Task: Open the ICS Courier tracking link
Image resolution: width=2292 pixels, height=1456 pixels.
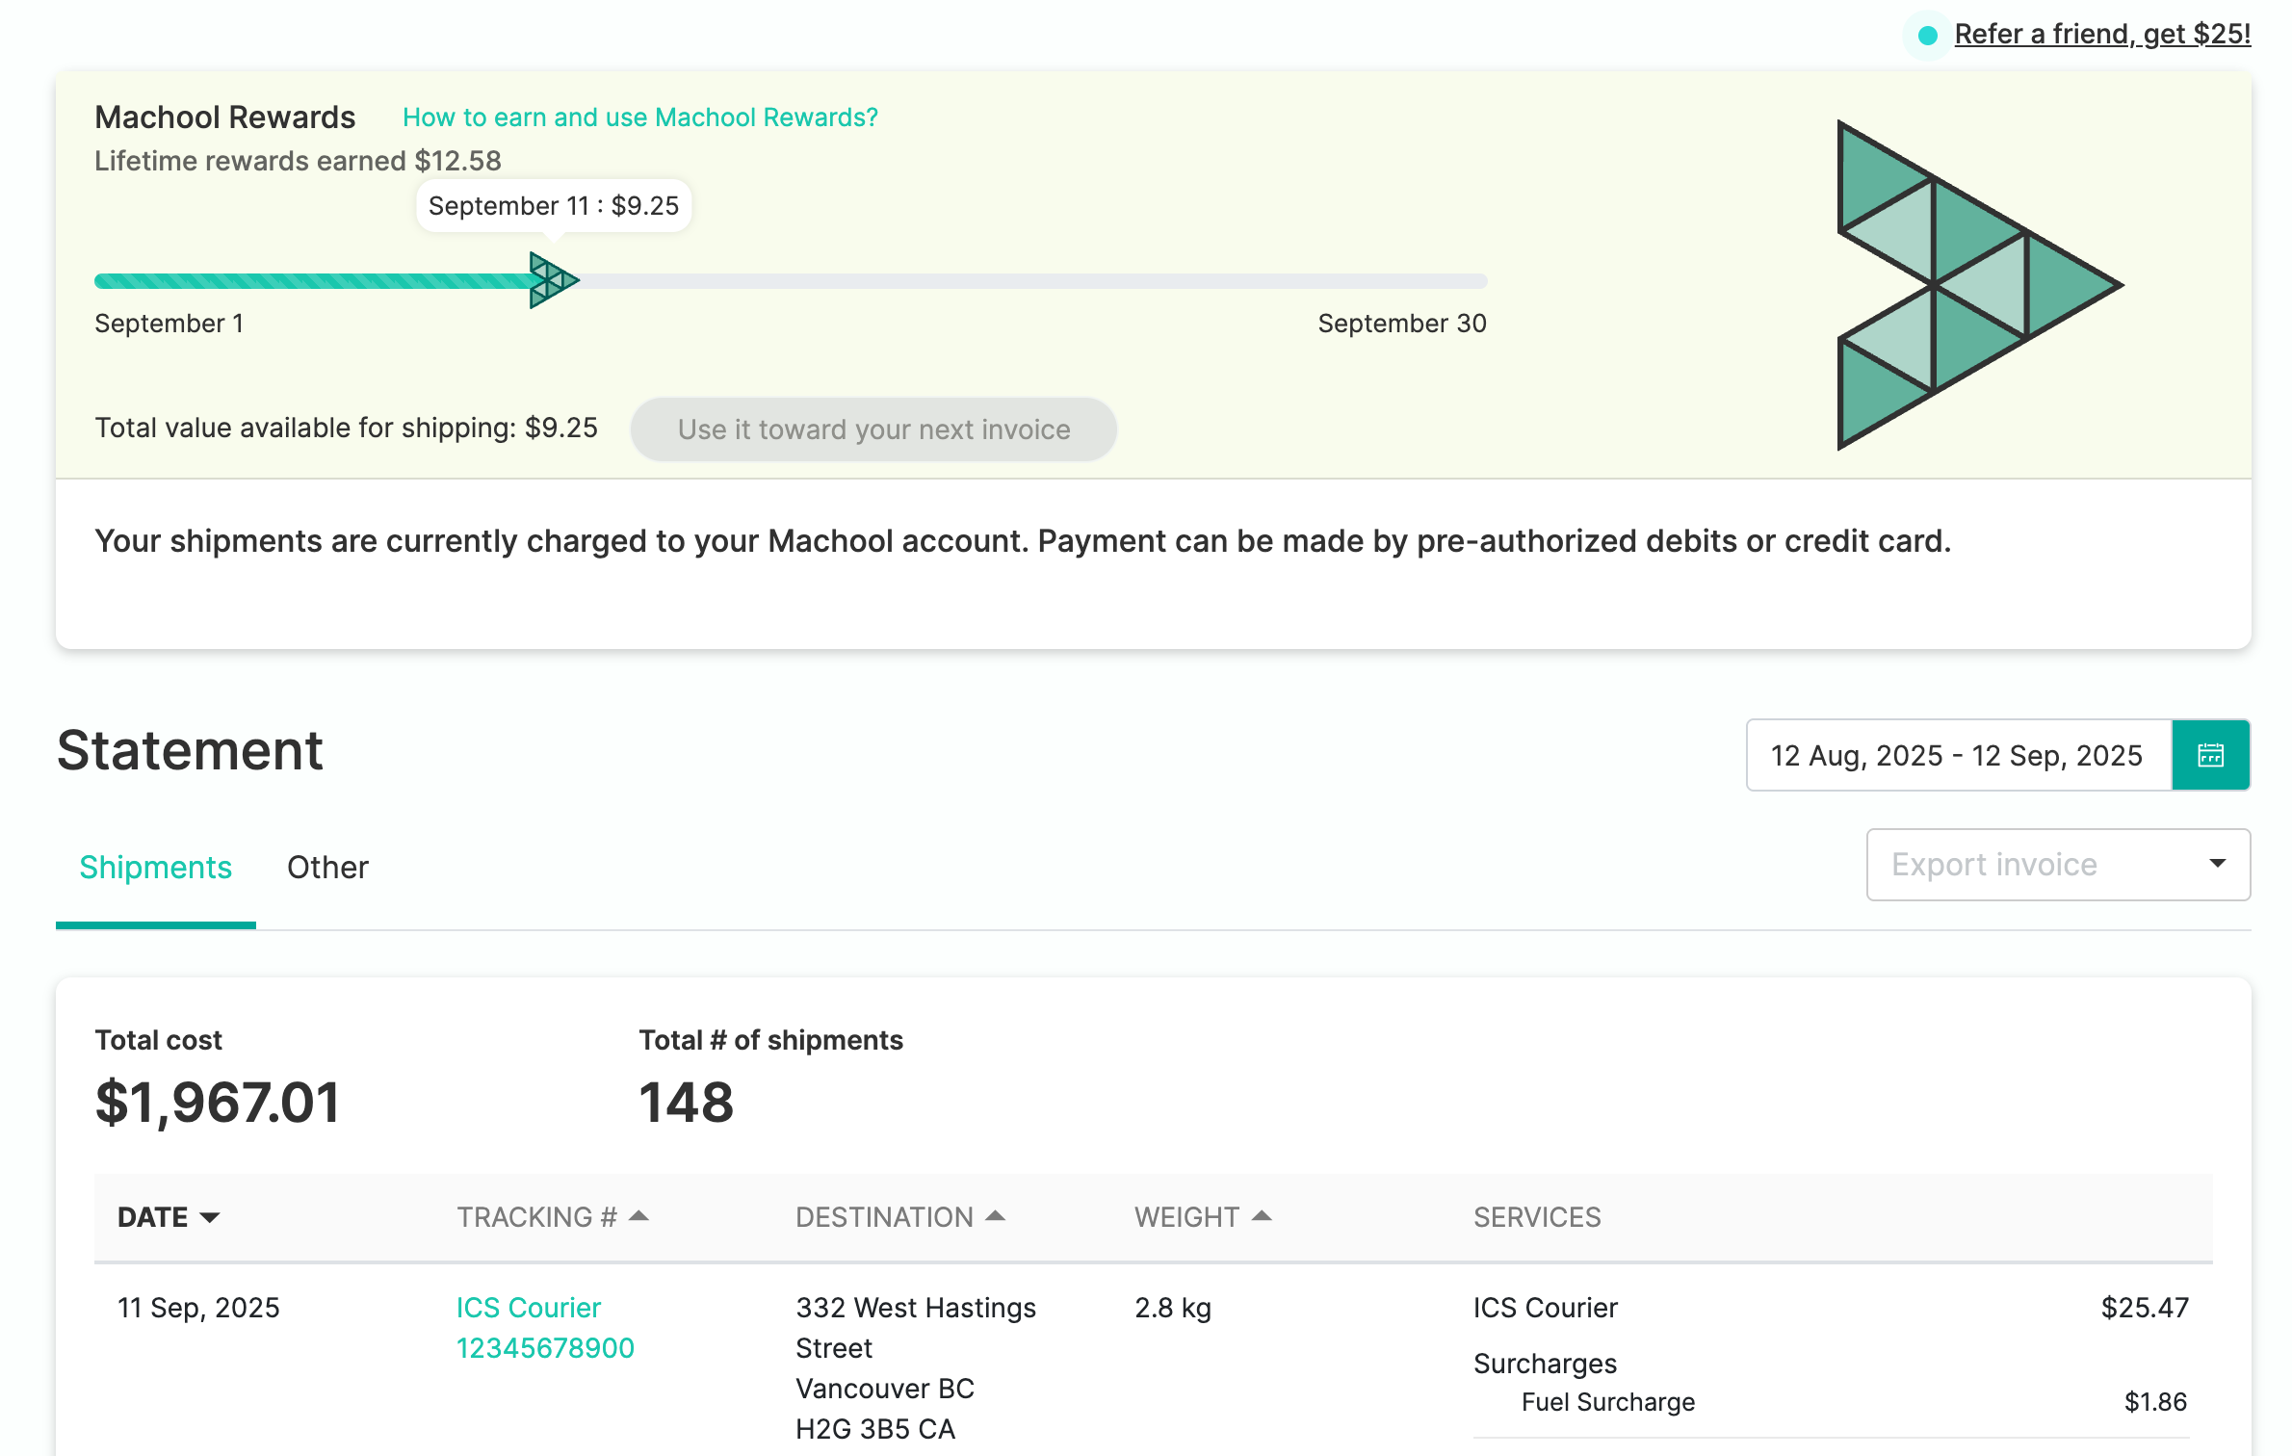Action: (x=528, y=1308)
